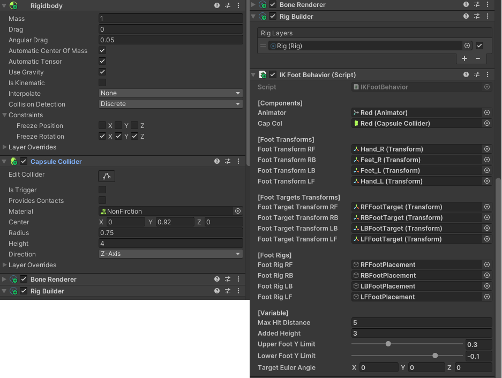Click the object picker for the Animator field

click(x=486, y=112)
